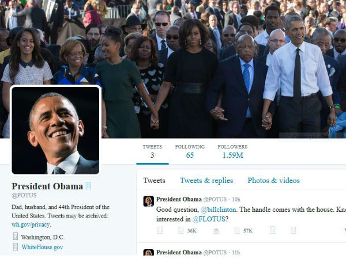This screenshot has height=259, width=346.
Task: Visit the WhiteHouse.gov website link
Action: 42,247
